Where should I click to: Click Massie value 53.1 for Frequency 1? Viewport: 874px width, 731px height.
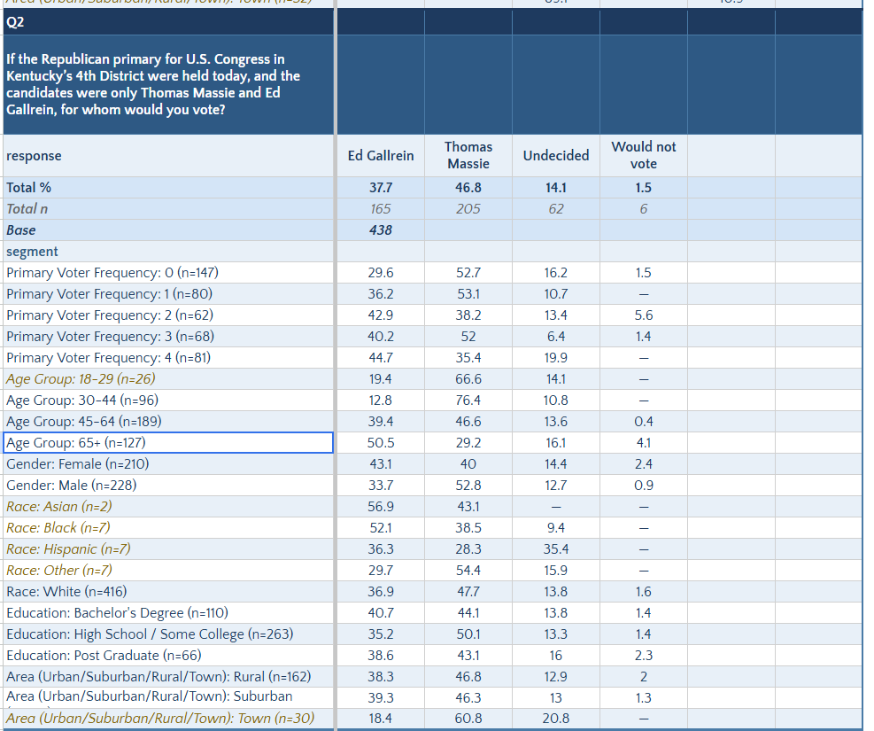click(468, 294)
